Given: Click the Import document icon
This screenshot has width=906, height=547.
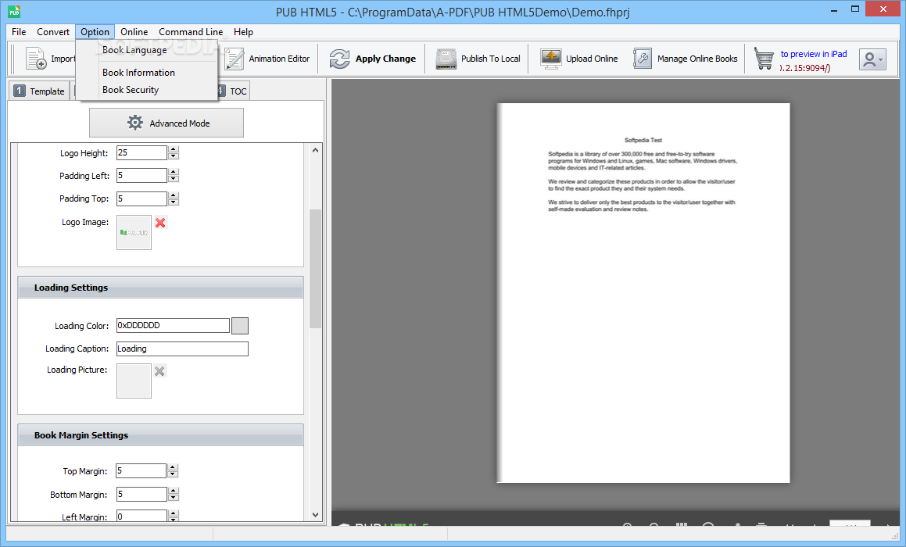Looking at the screenshot, I should click(36, 59).
